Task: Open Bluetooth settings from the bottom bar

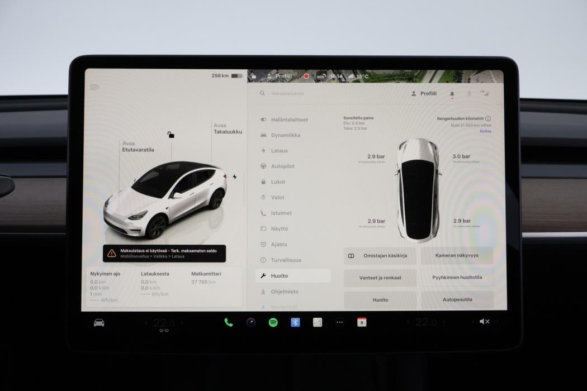Action: click(x=295, y=322)
